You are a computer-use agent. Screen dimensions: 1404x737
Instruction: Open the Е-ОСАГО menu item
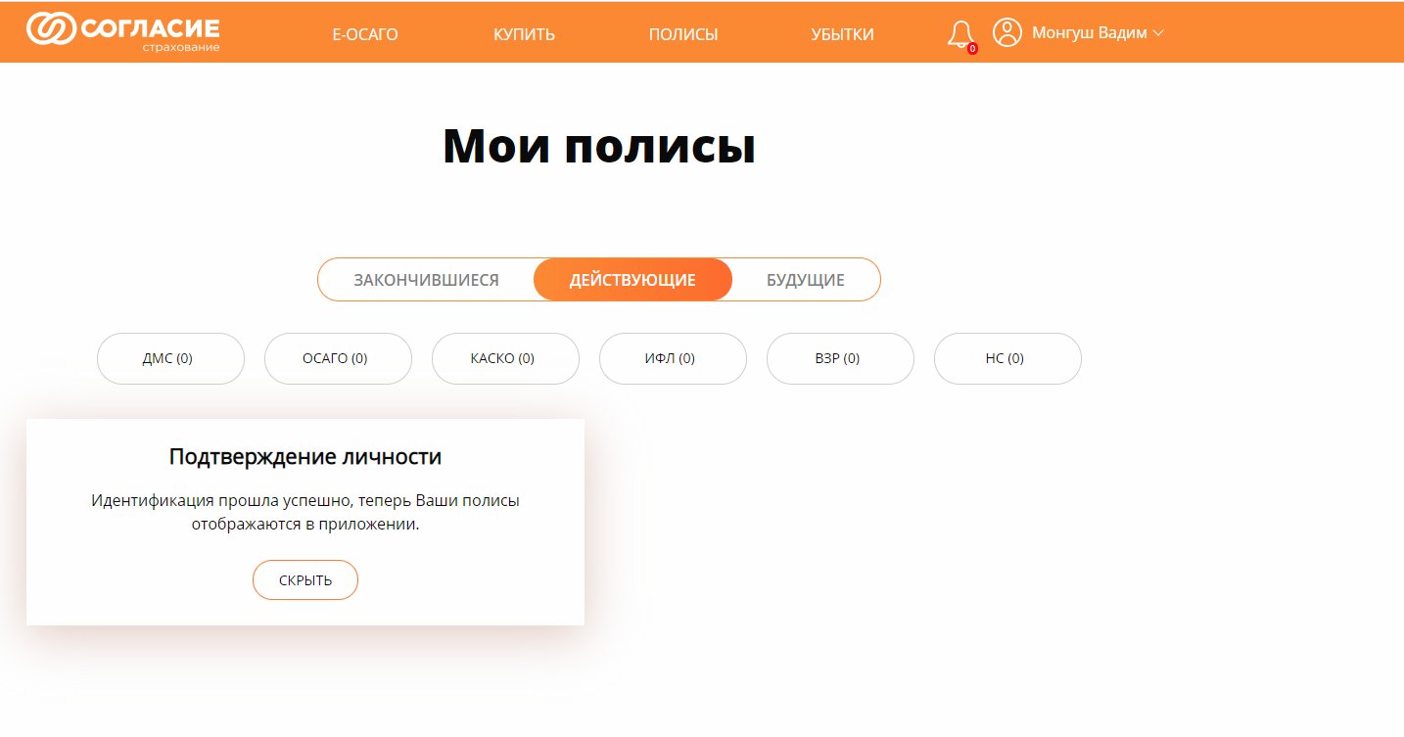pos(365,34)
